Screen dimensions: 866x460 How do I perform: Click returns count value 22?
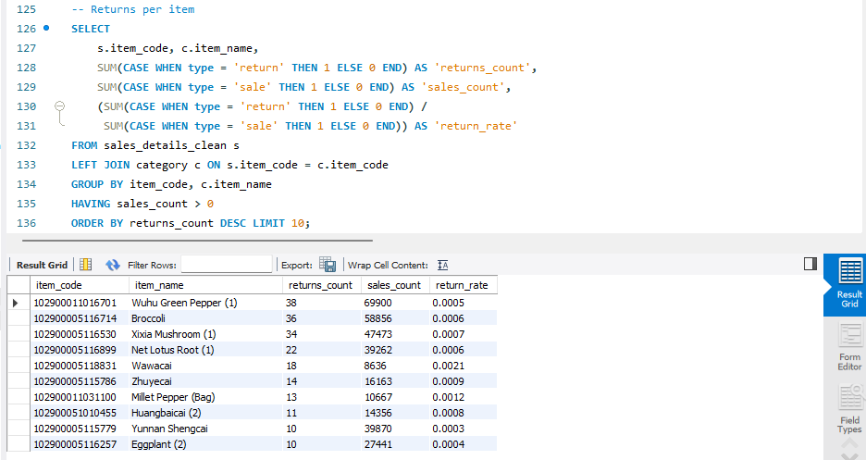(x=321, y=350)
